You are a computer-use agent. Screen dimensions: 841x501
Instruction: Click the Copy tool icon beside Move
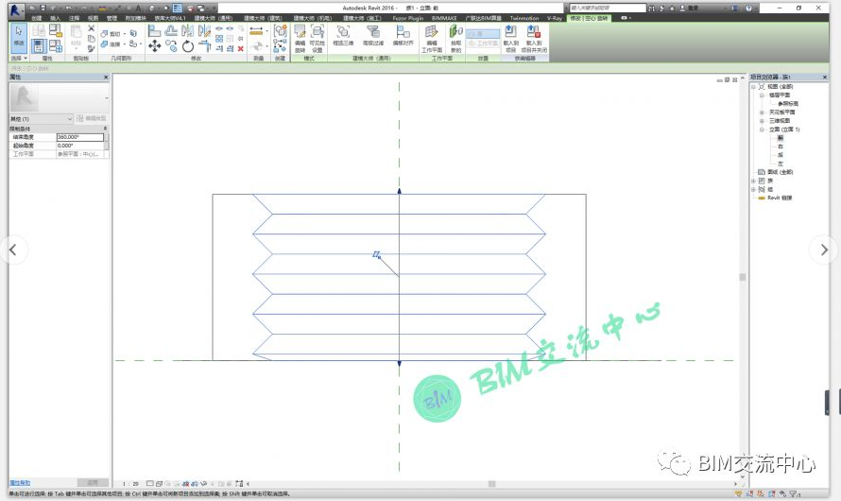(171, 46)
